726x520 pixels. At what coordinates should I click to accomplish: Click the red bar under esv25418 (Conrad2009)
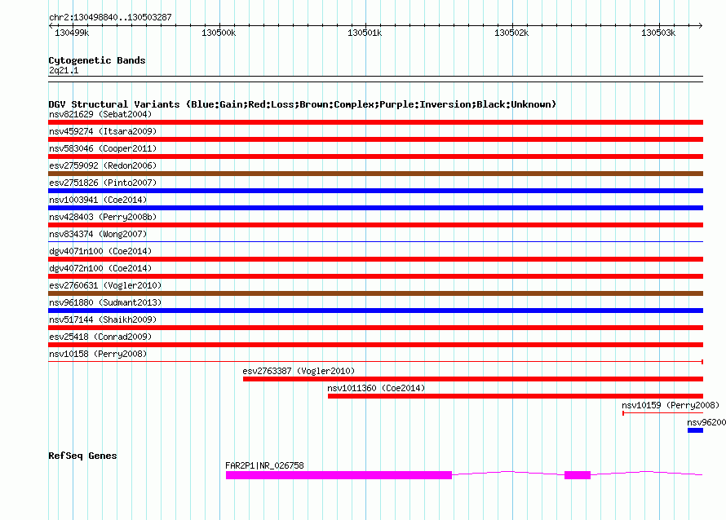coord(375,345)
